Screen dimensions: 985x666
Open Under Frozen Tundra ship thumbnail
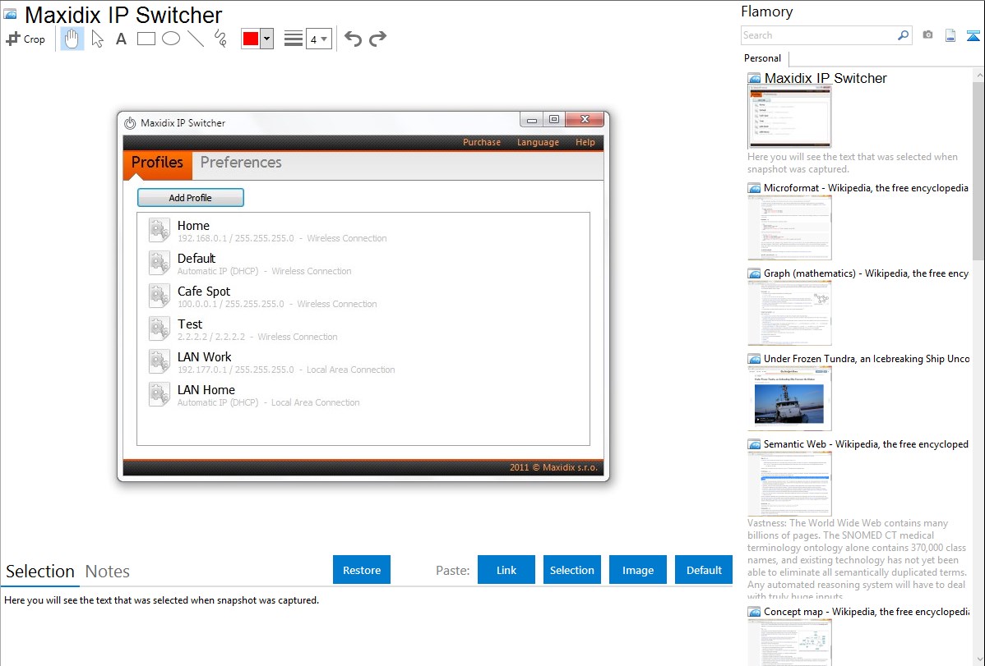[789, 398]
